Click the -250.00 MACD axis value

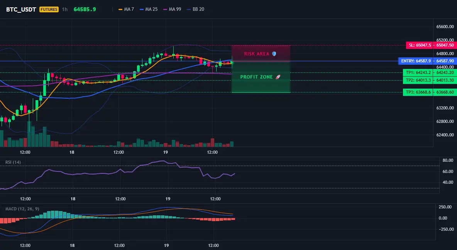(x=446, y=229)
